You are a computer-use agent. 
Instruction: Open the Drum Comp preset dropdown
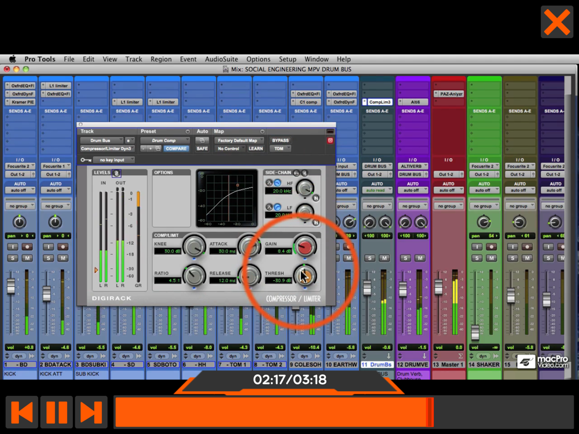tap(164, 141)
